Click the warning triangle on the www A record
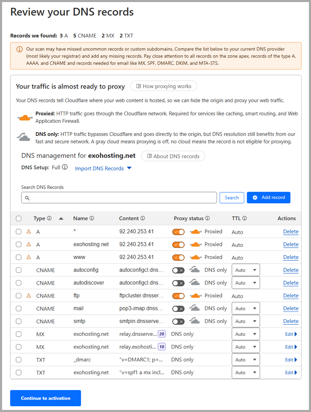 (29, 257)
